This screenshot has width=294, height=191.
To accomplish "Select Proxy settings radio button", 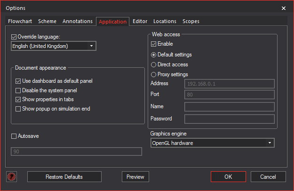I will point(153,75).
